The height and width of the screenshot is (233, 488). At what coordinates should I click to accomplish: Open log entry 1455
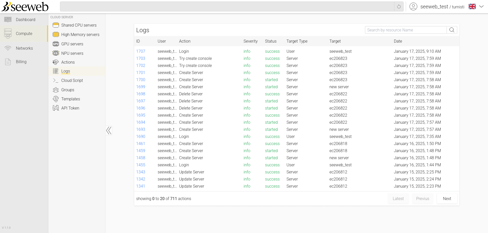[x=141, y=165]
